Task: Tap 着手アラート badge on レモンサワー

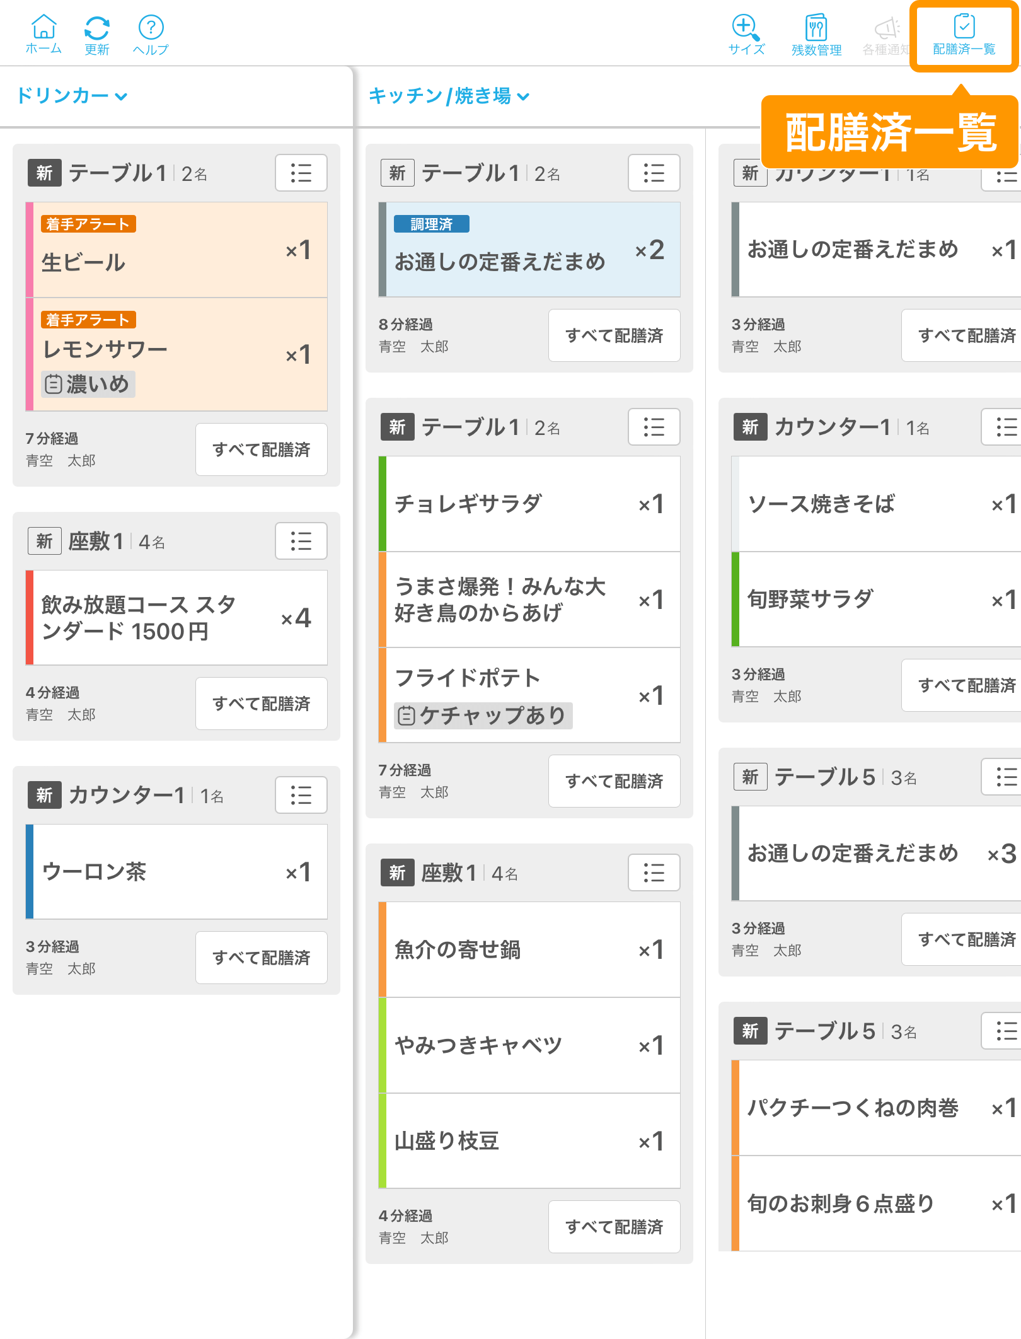Action: (x=88, y=320)
